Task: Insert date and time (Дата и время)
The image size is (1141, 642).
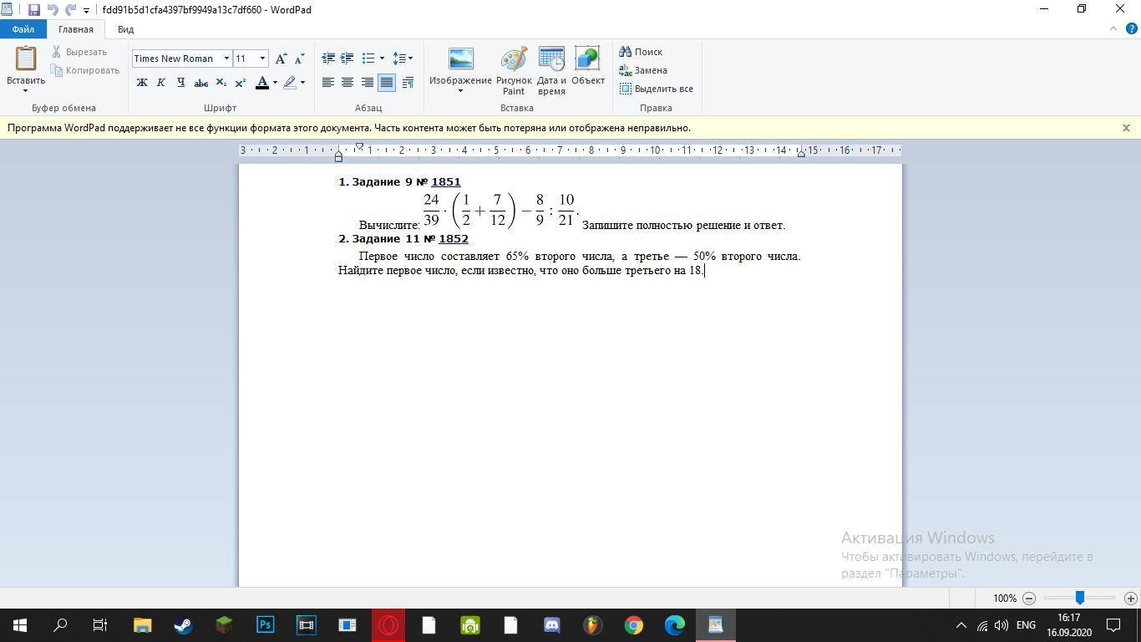Action: coord(551,70)
